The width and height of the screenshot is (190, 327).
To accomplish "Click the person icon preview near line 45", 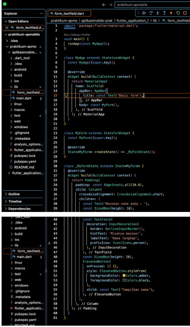I will (49, 243).
